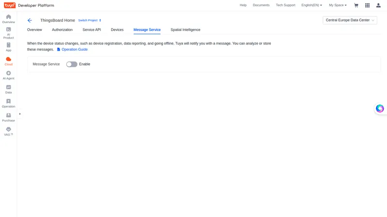The width and height of the screenshot is (387, 217).
Task: Select the Cloud sidebar icon
Action: (8, 61)
